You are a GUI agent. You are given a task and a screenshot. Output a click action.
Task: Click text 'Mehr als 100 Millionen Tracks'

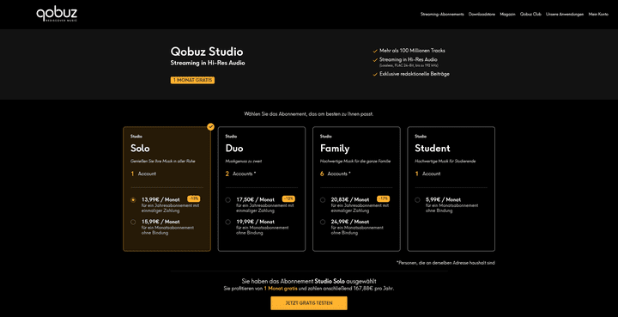click(412, 51)
